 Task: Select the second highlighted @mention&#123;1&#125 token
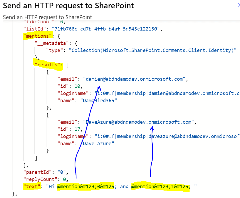coord(160,187)
